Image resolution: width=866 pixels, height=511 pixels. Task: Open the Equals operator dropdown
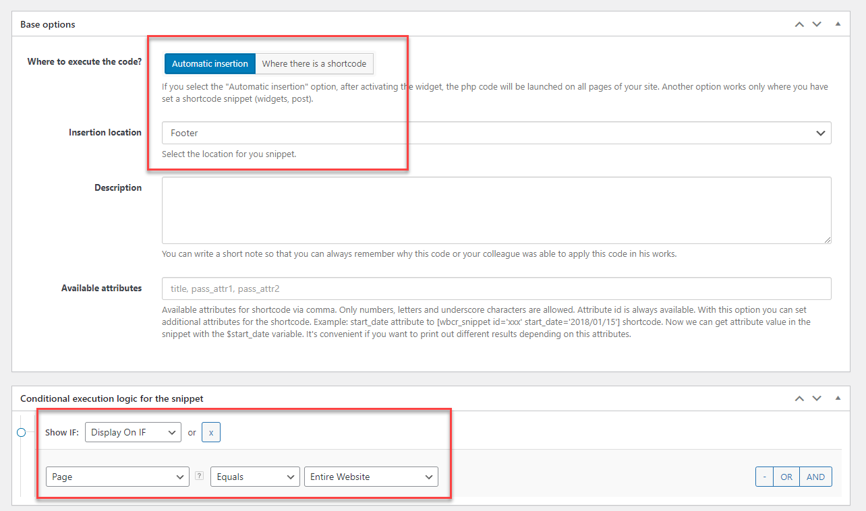coord(255,477)
